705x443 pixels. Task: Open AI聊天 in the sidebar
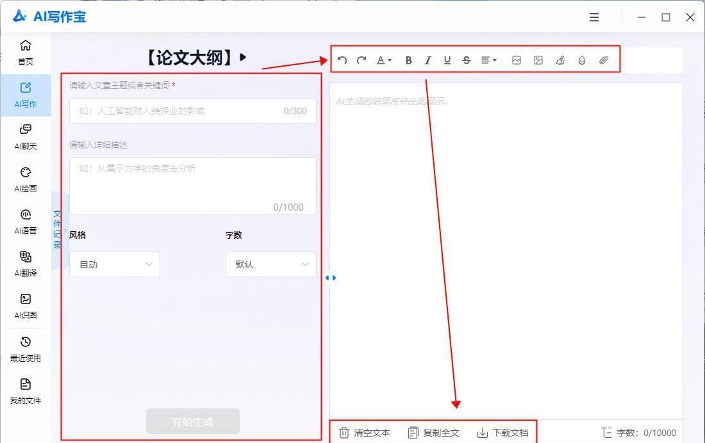[26, 137]
